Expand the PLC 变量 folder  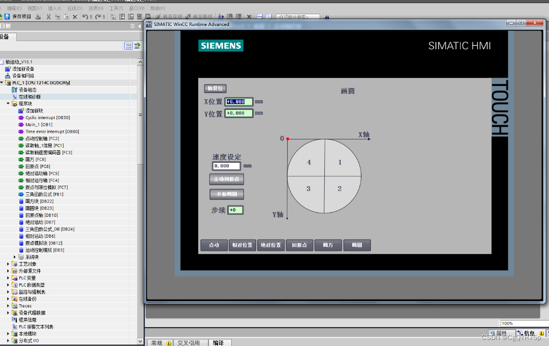pos(8,278)
